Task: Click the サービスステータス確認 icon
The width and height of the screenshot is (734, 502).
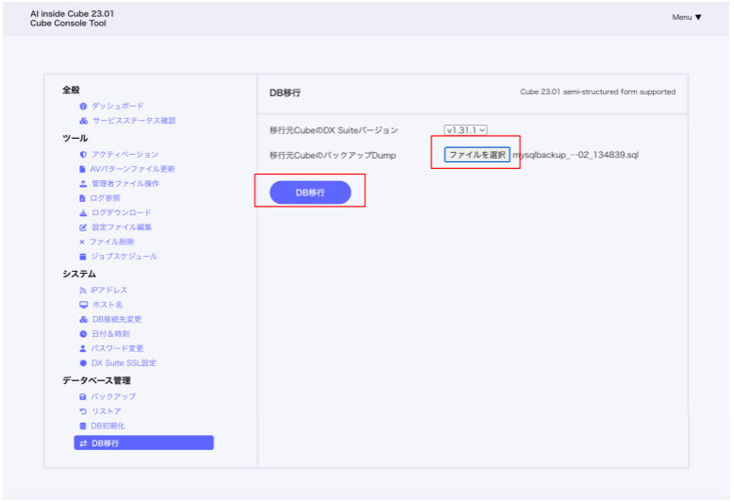Action: 83,121
